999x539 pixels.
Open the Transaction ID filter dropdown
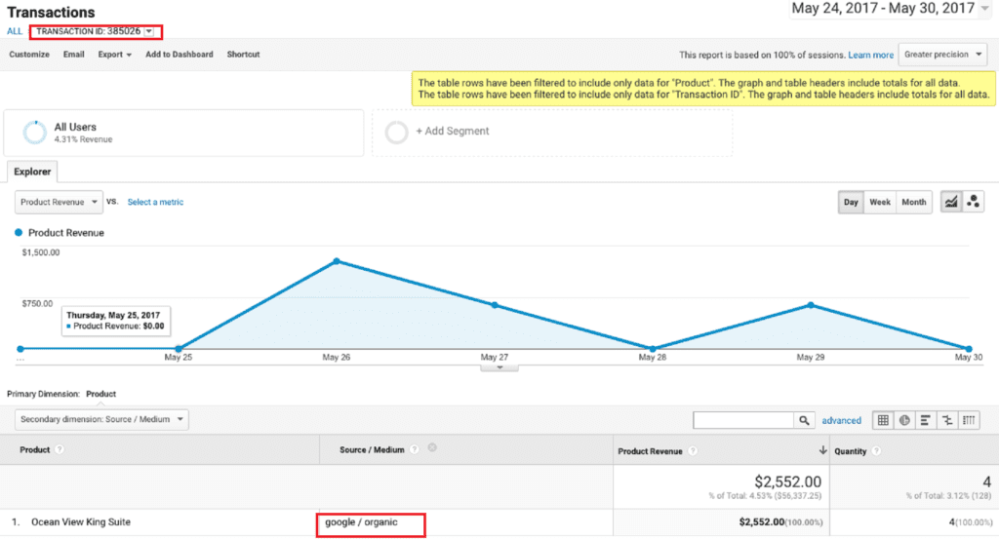tap(149, 31)
